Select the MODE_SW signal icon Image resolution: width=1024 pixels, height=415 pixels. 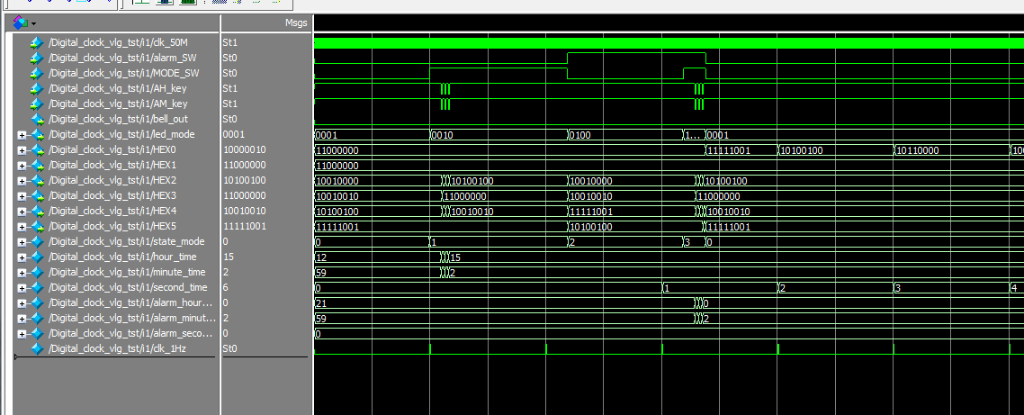coord(37,73)
